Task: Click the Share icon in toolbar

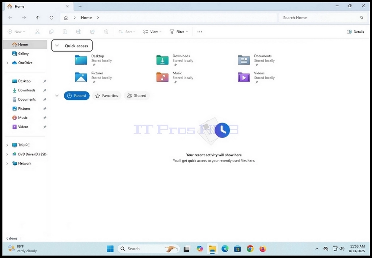Action: click(x=93, y=32)
